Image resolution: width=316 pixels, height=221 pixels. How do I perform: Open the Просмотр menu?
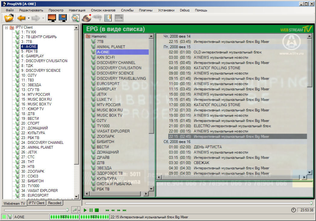click(x=56, y=10)
